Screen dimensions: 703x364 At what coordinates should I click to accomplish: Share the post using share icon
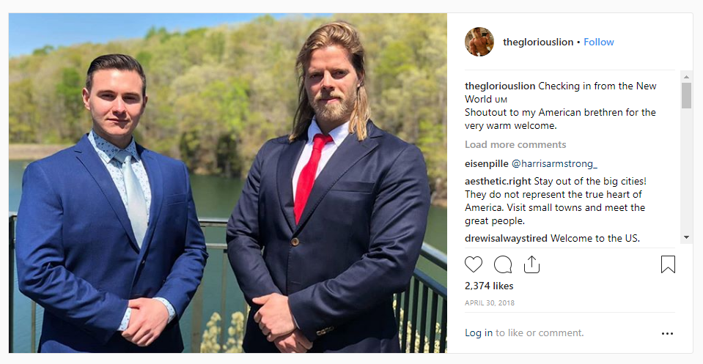click(531, 264)
